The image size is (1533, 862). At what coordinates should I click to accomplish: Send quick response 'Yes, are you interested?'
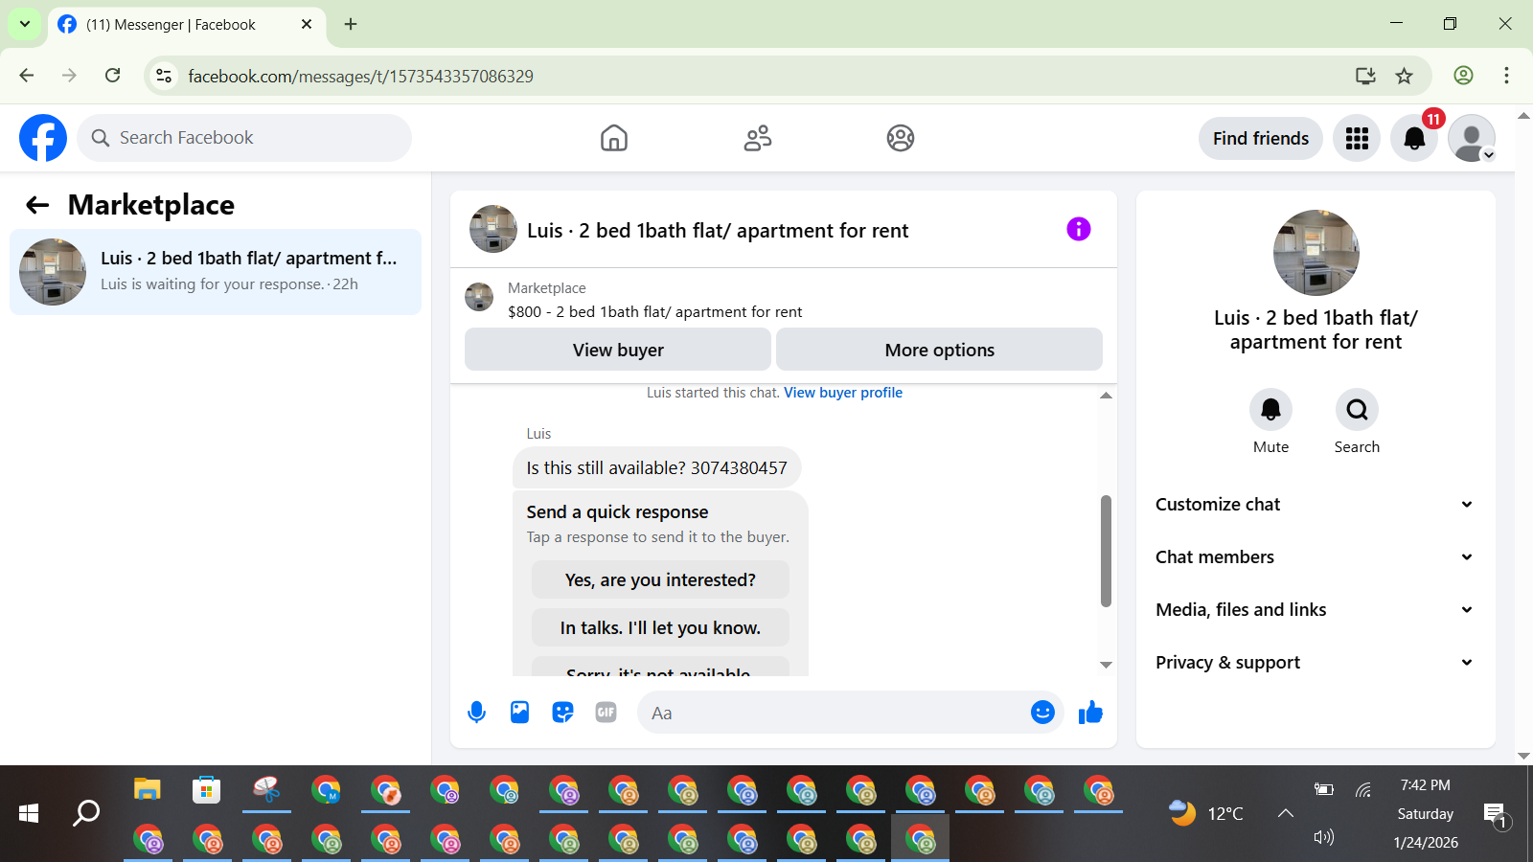click(660, 580)
